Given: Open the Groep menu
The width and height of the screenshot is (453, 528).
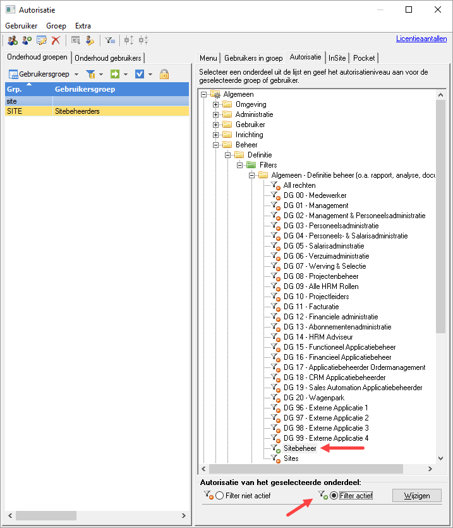Looking at the screenshot, I should tap(56, 26).
